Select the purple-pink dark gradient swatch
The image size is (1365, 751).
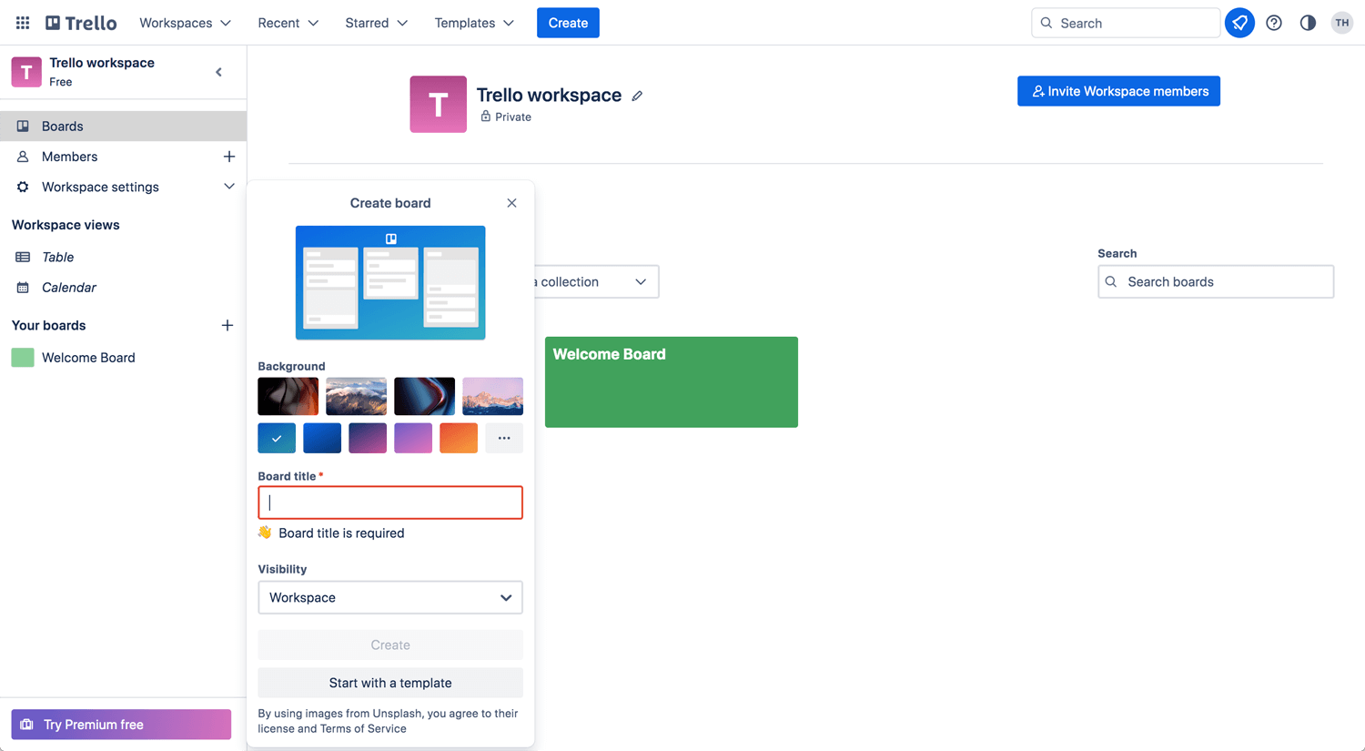click(x=368, y=438)
